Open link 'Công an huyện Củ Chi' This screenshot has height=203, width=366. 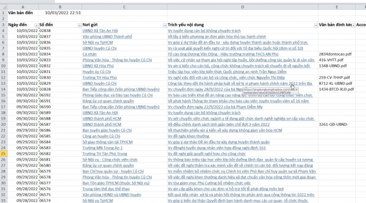(x=101, y=136)
